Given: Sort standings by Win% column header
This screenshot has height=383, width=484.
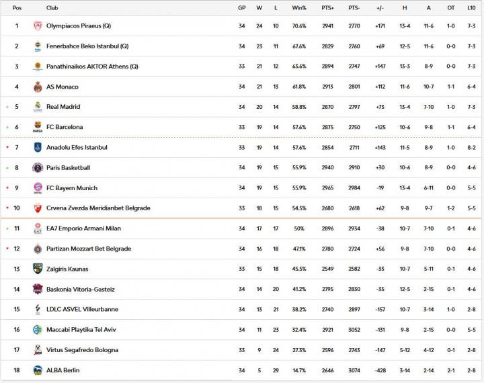Looking at the screenshot, I should click(299, 8).
